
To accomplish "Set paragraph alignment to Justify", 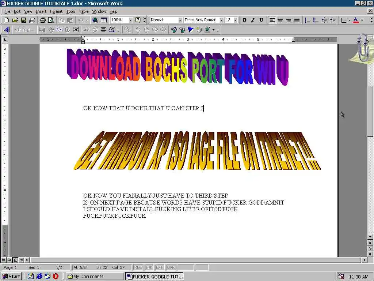I will tap(297, 20).
